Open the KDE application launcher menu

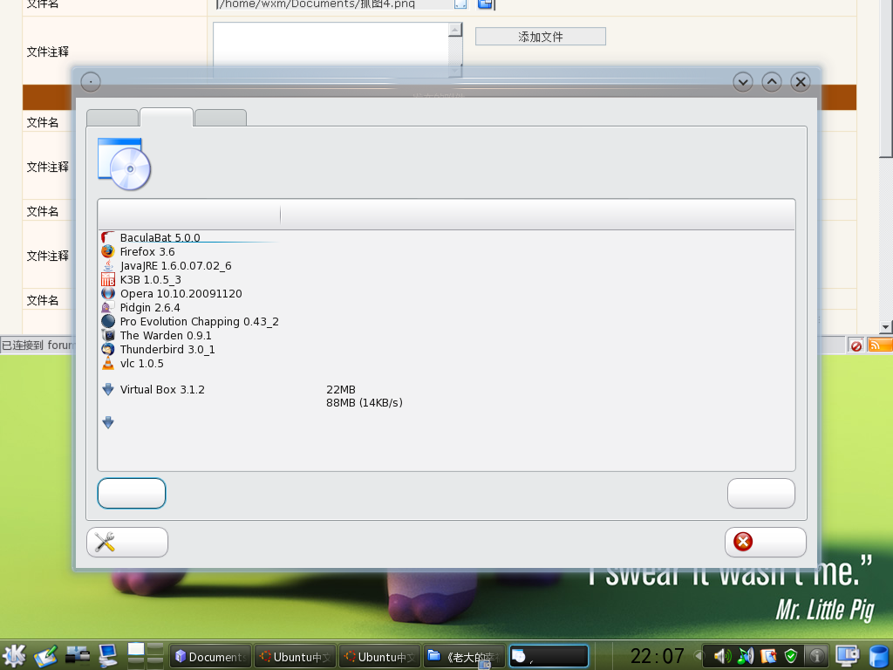tap(14, 655)
